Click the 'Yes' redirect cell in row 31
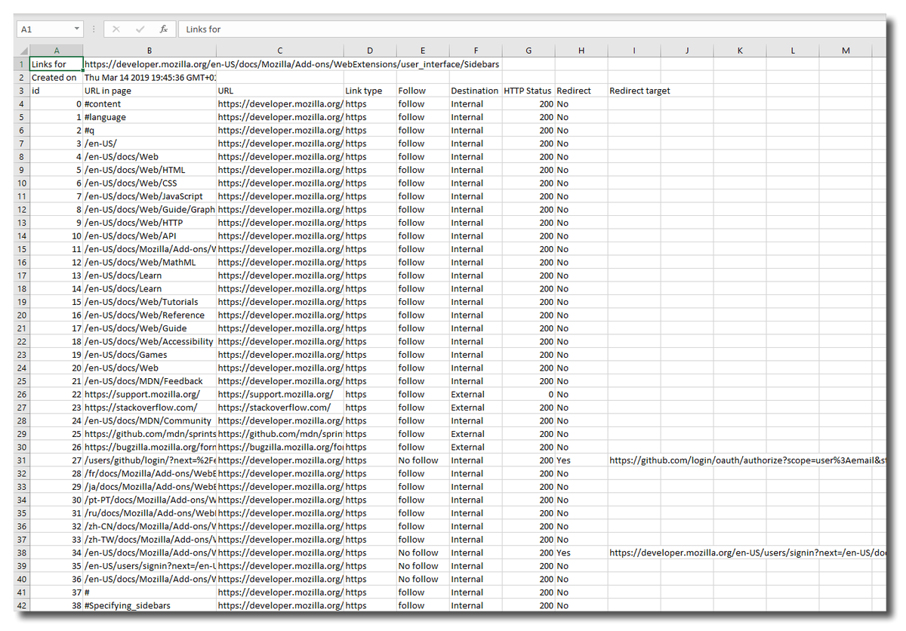The image size is (906, 631). 581,460
